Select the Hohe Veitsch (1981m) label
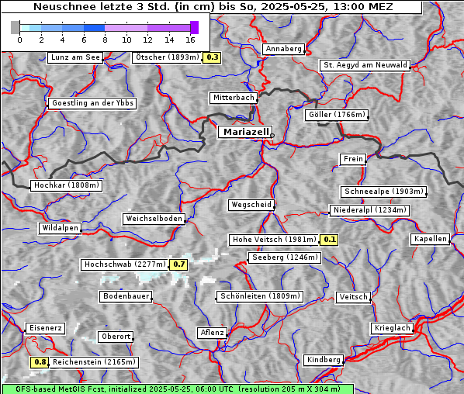This screenshot has width=464, height=394. click(x=274, y=240)
